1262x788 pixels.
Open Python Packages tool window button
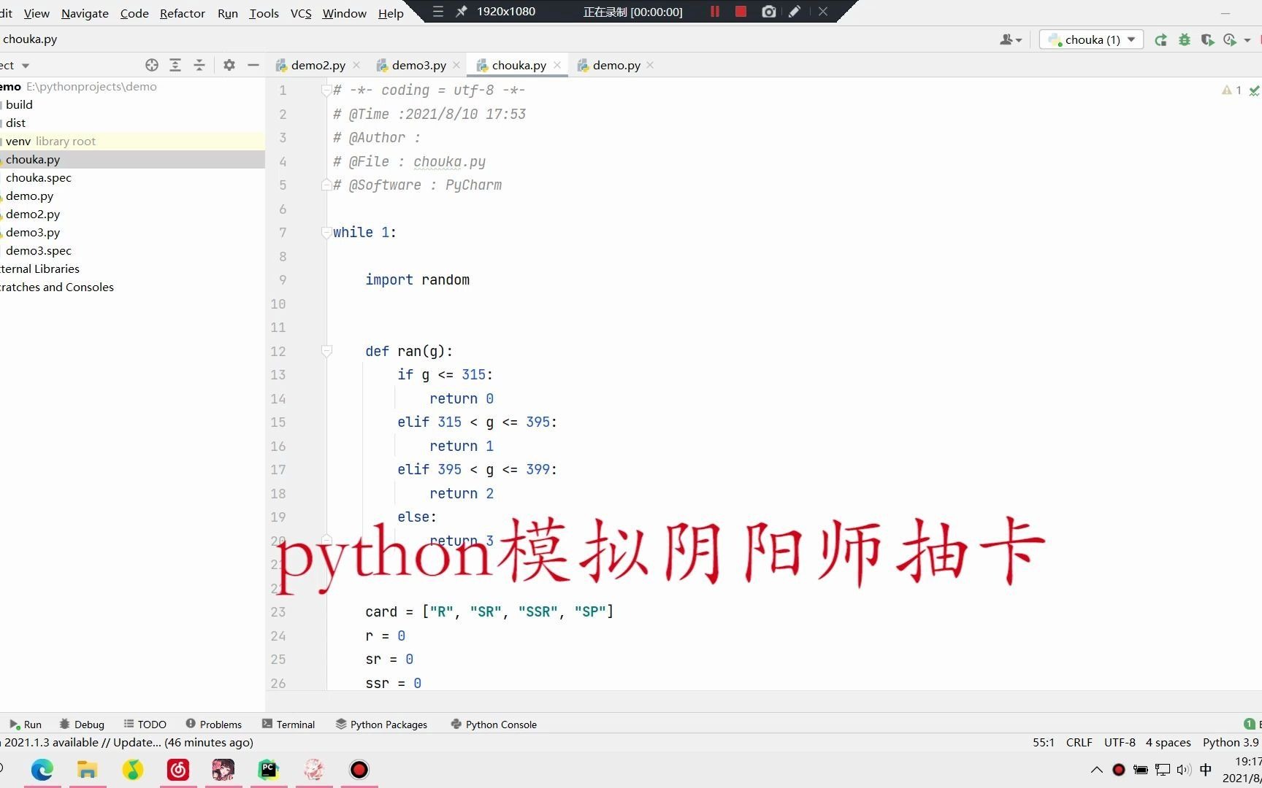point(381,724)
